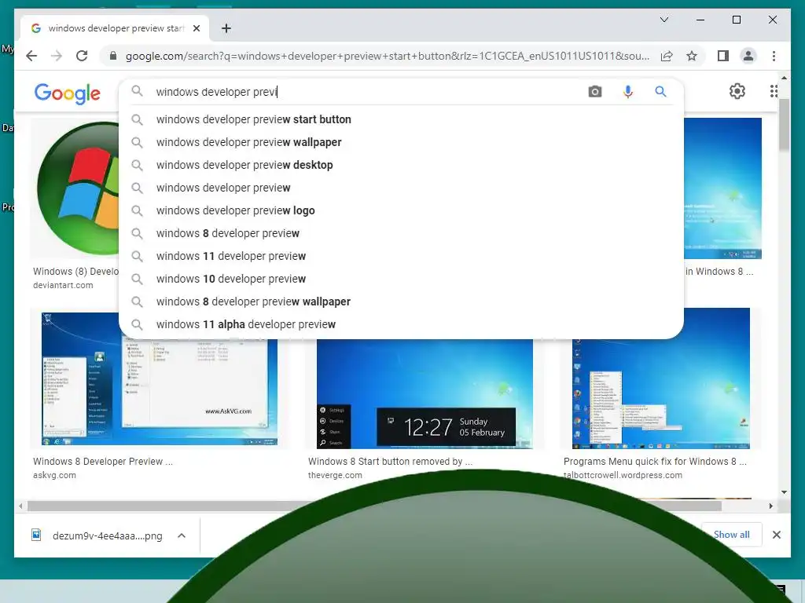Open the tab search chevron
This screenshot has height=603, width=805.
(x=663, y=20)
